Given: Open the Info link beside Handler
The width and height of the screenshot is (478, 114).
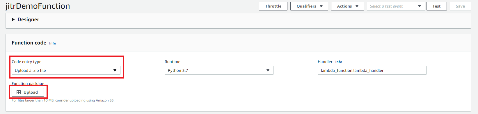Looking at the screenshot, I should tap(339, 62).
